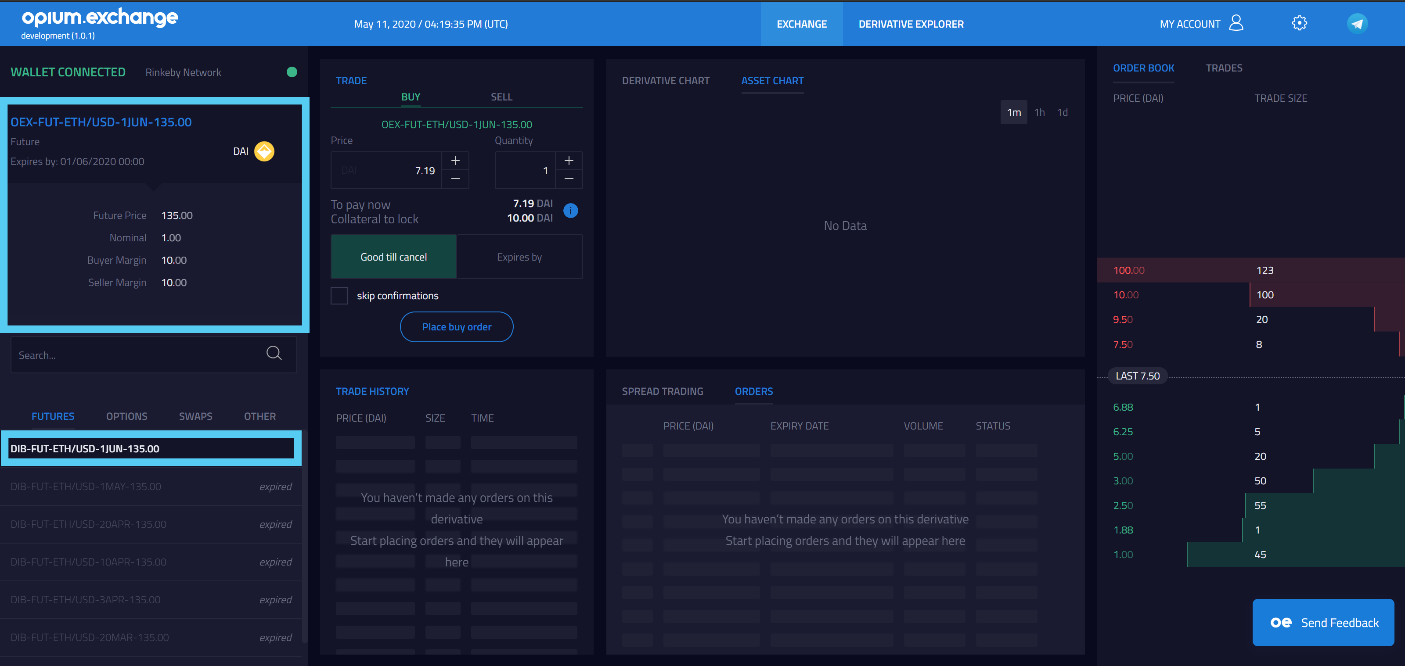
Task: Select the ORDER BOOK tab
Action: (x=1143, y=68)
